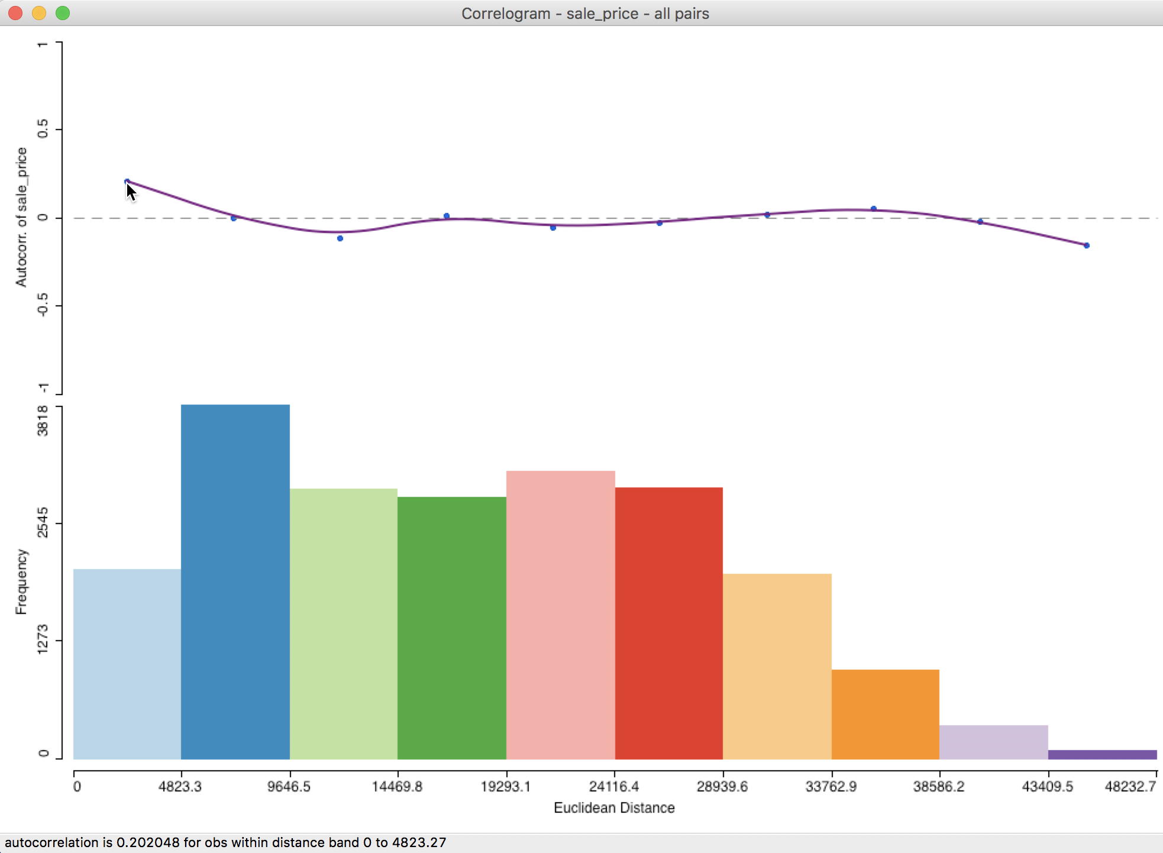
Task: Click the third correlogram point below zero line
Action: click(x=340, y=238)
